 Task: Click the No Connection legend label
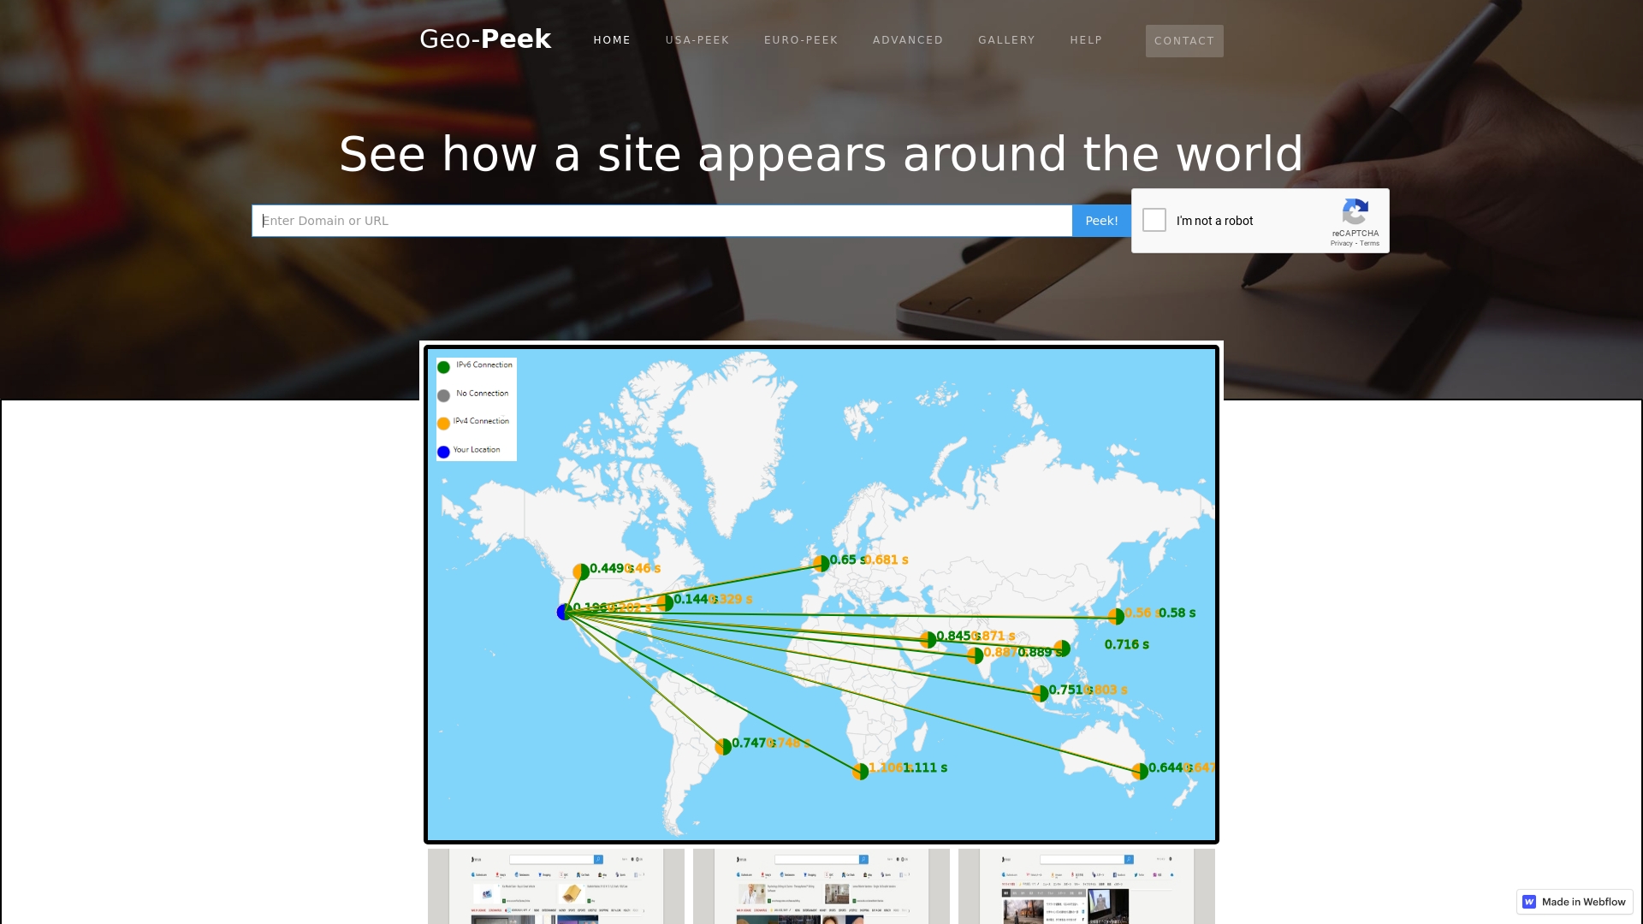483,394
